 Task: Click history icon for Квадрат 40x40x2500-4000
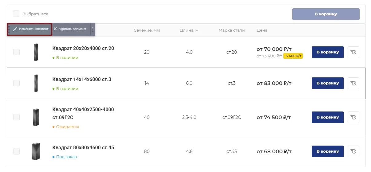tap(353, 117)
